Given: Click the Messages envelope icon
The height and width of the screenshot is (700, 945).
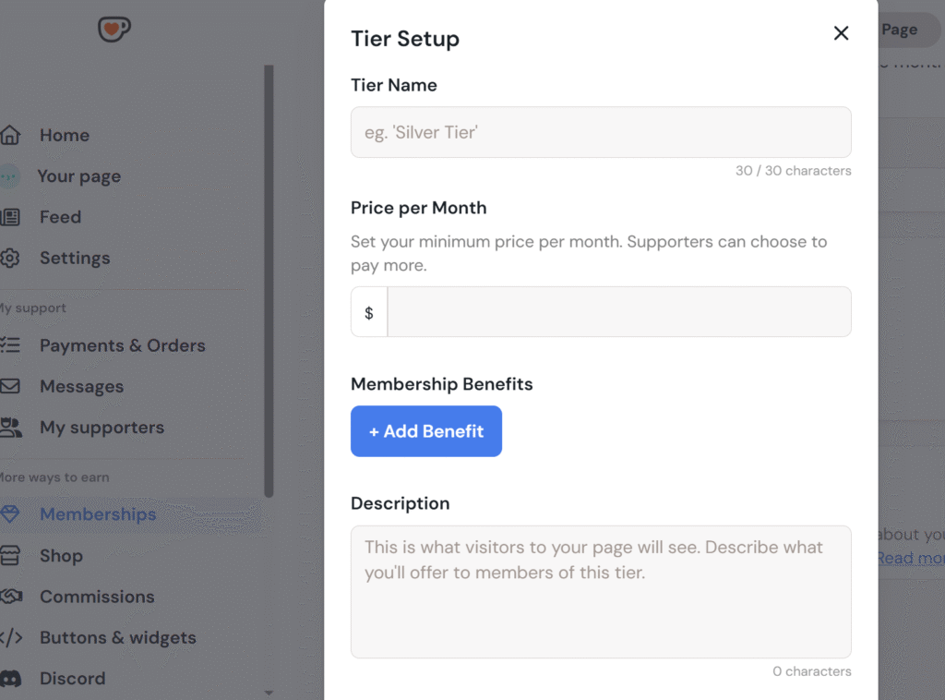Looking at the screenshot, I should (x=10, y=386).
